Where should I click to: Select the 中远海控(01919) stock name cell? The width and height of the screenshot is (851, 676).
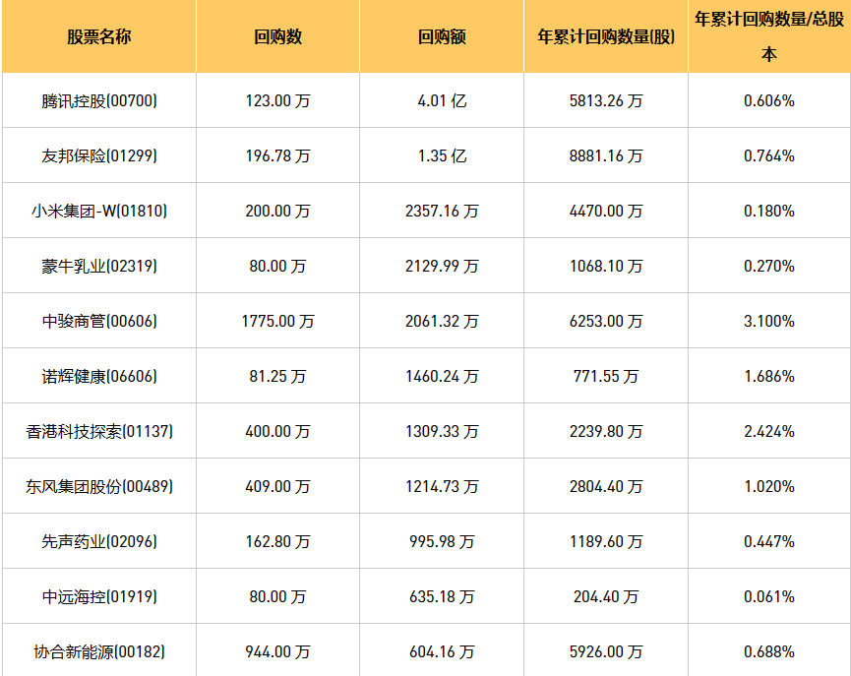pos(98,596)
